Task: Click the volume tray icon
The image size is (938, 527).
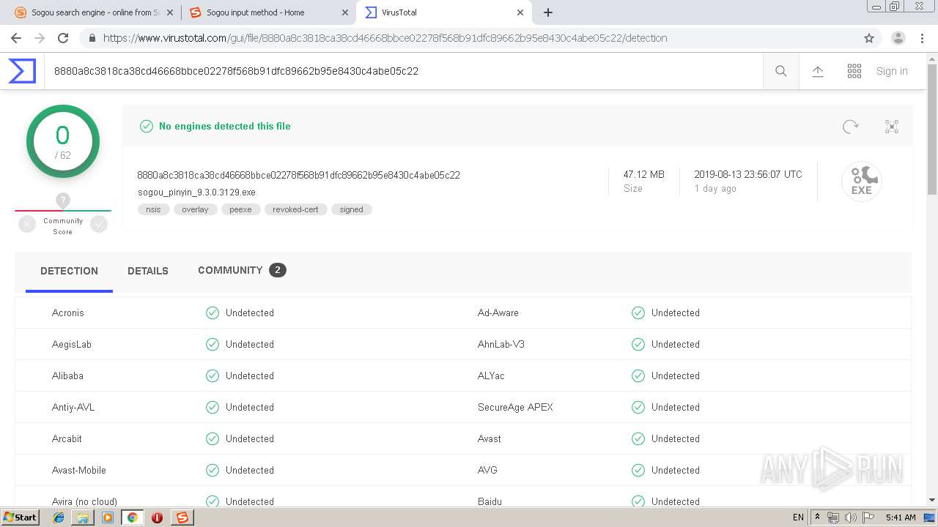Action: click(850, 517)
